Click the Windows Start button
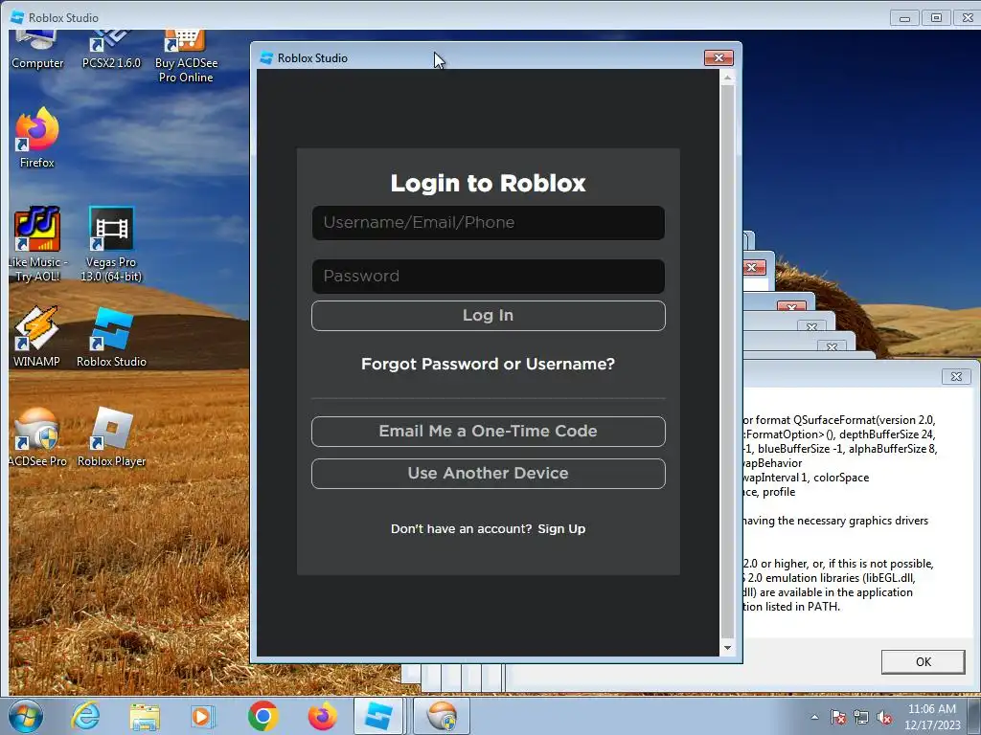Screen dimensions: 981x735 pos(25,716)
